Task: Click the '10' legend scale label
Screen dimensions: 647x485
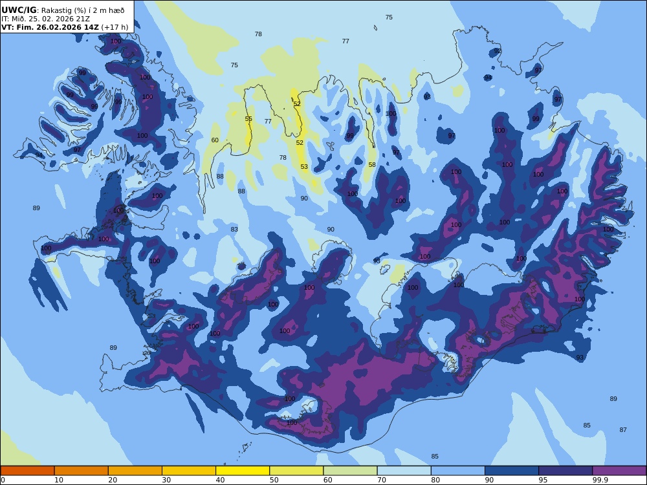Action: pos(59,480)
